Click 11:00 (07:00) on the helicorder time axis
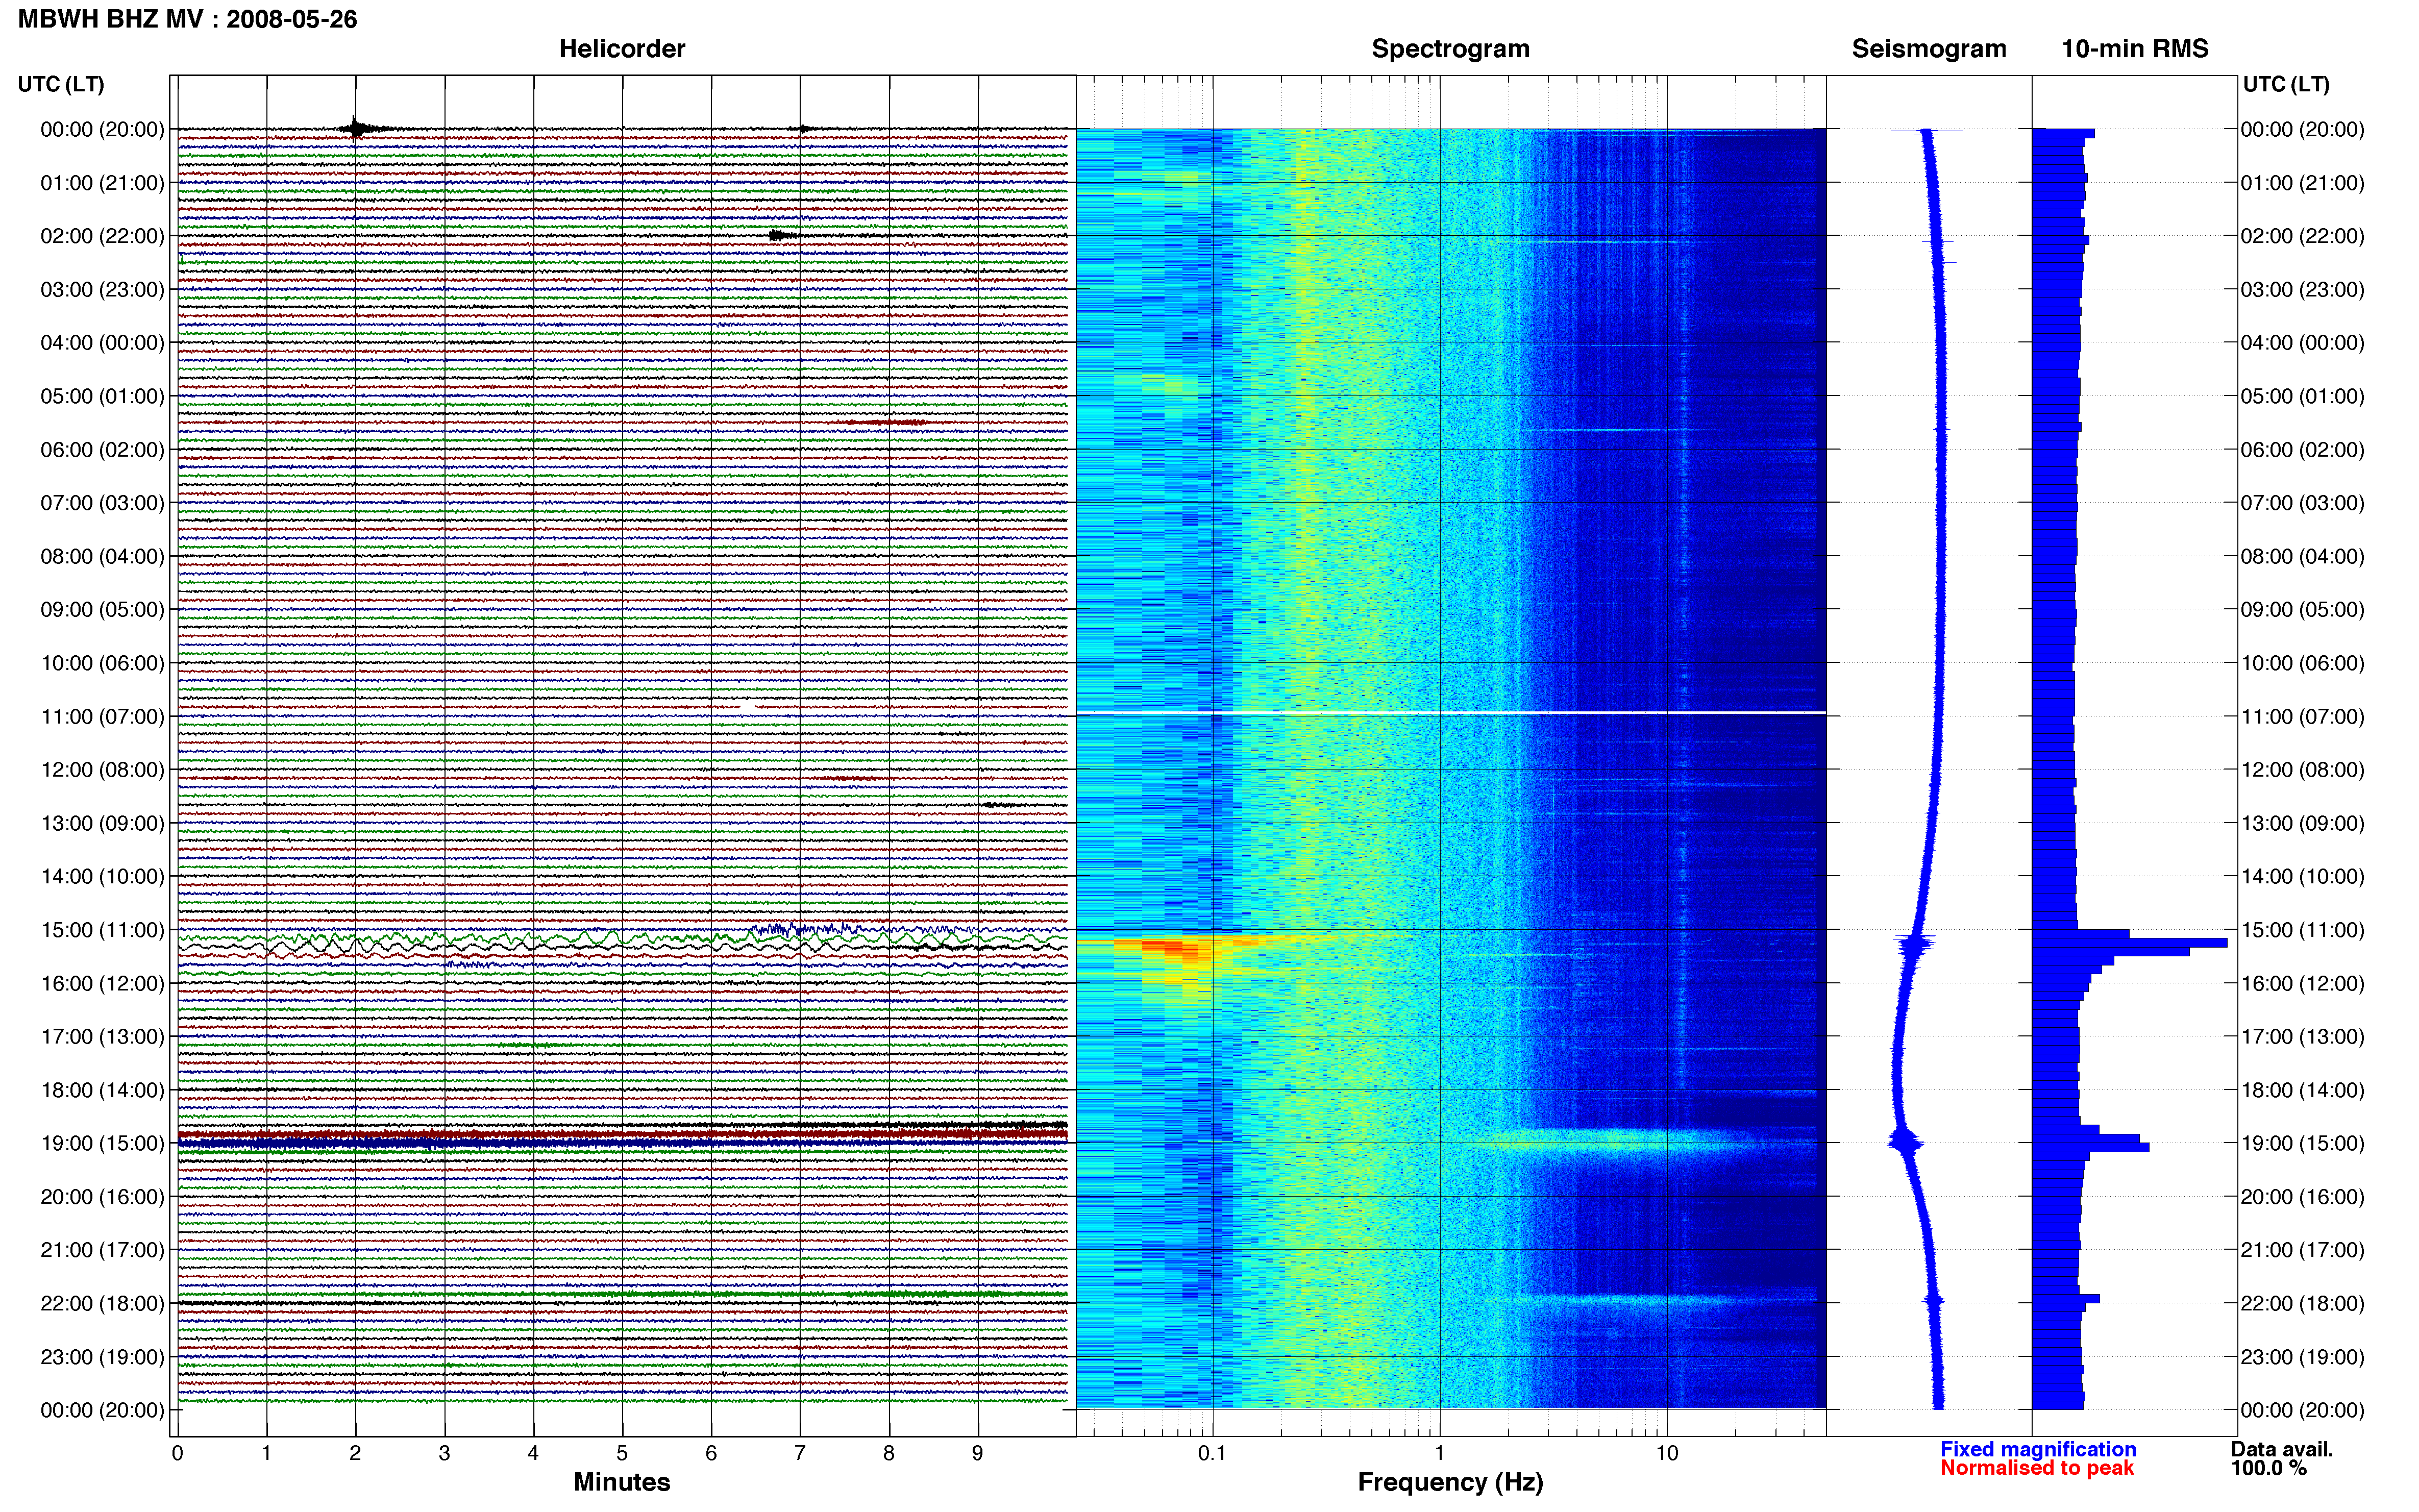Image resolution: width=2419 pixels, height=1512 pixels. pyautogui.click(x=102, y=717)
